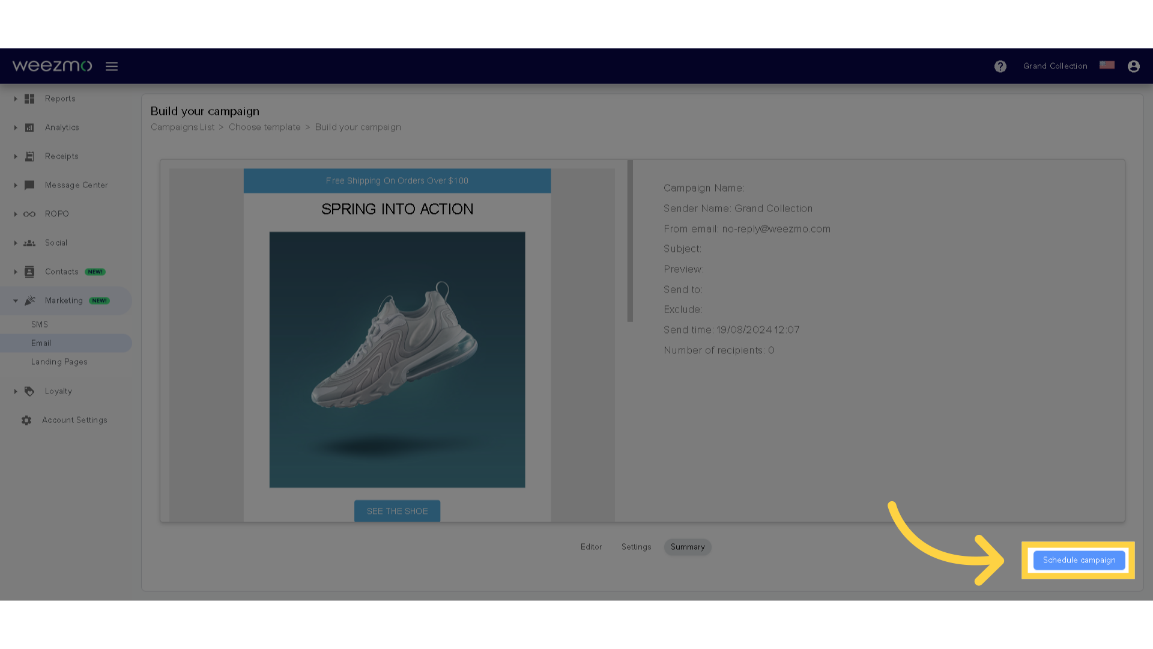Click the ROPO icon
The image size is (1153, 649).
pos(29,213)
